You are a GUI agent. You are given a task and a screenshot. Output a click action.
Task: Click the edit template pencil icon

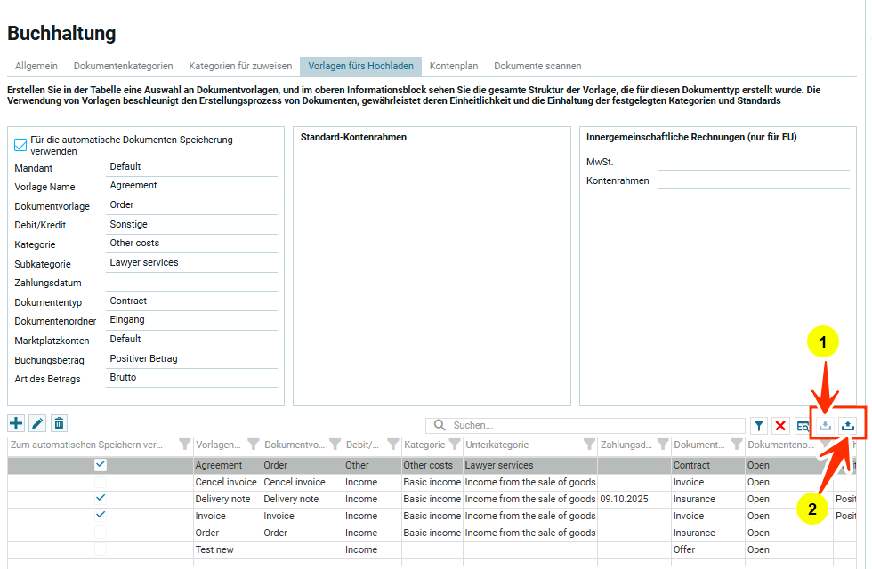coord(37,424)
